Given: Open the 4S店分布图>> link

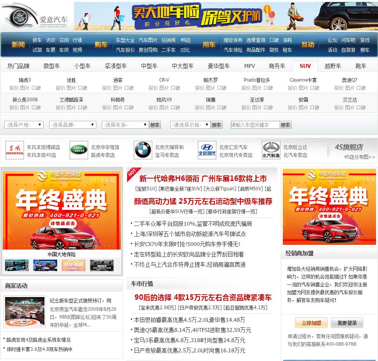Looking at the screenshot, I should (x=360, y=157).
